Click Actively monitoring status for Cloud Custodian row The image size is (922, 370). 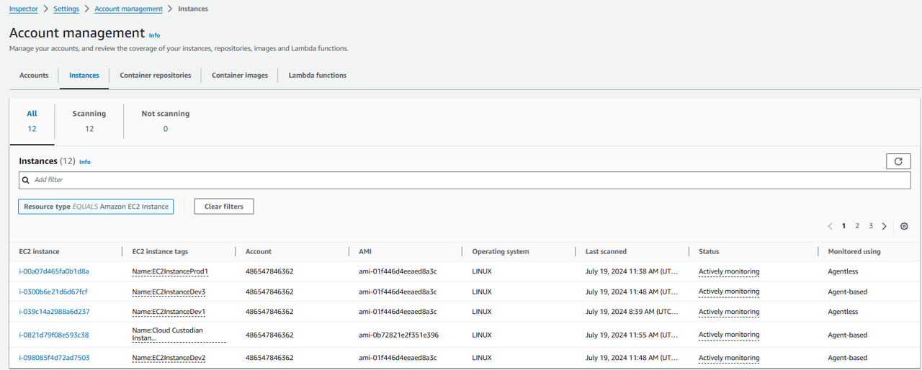pyautogui.click(x=729, y=335)
